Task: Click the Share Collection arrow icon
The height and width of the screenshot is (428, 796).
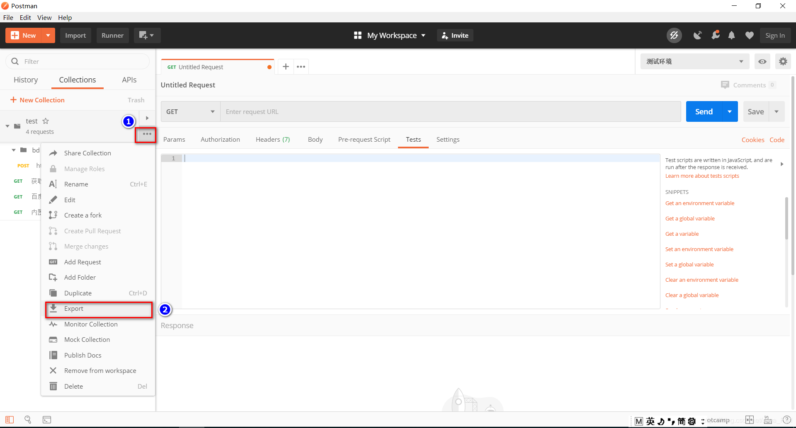Action: pos(53,153)
